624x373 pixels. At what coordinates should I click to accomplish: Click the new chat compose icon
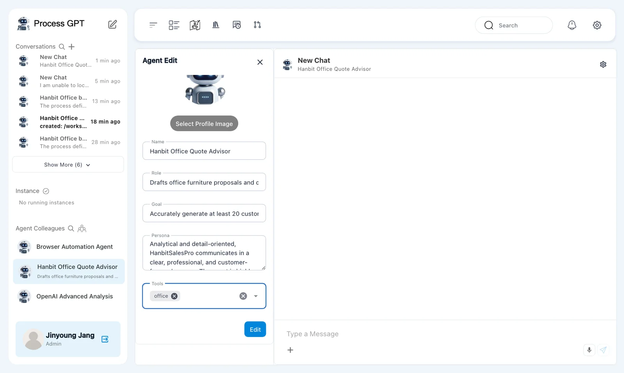coord(112,24)
